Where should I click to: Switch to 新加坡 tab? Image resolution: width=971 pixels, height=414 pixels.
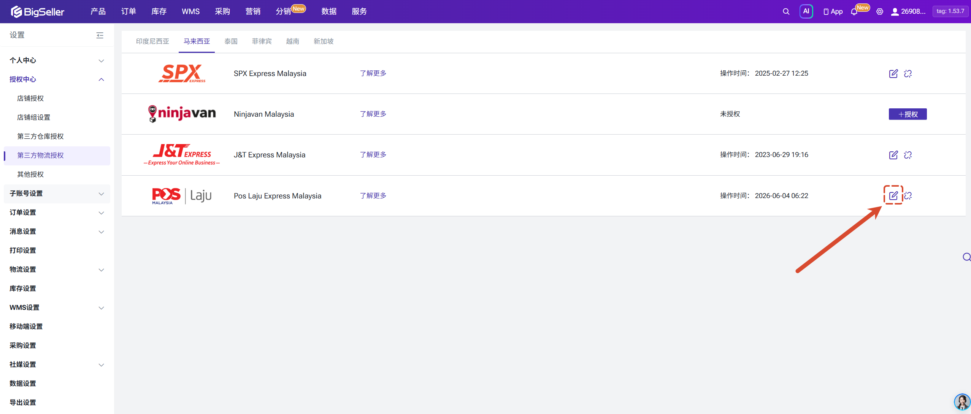(x=324, y=41)
